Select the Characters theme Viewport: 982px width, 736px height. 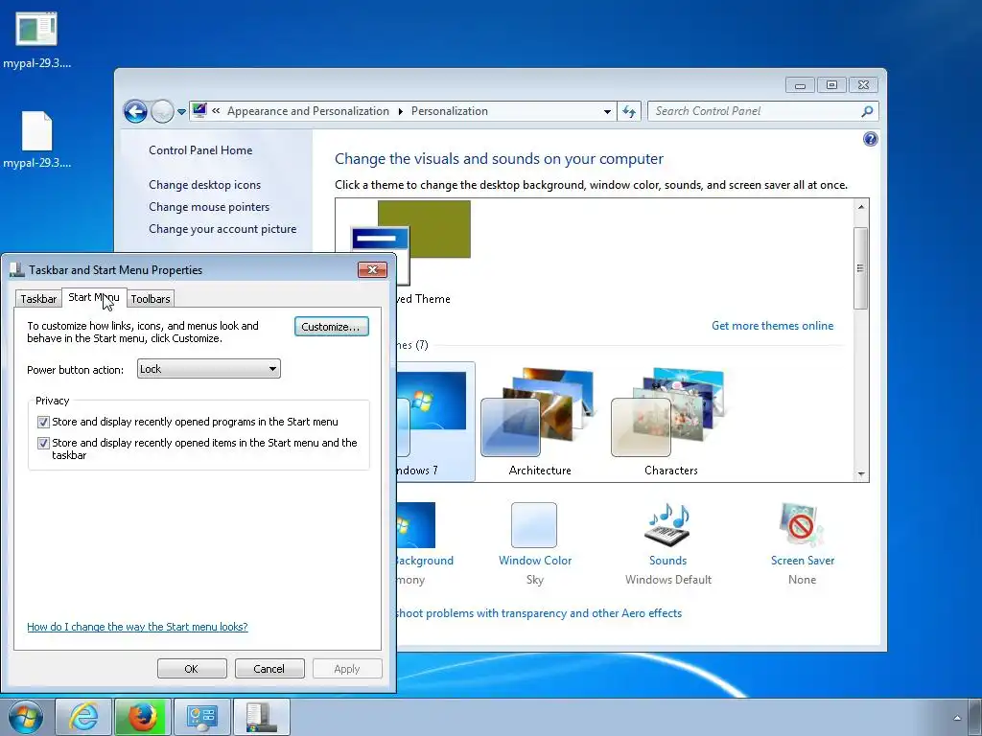670,422
